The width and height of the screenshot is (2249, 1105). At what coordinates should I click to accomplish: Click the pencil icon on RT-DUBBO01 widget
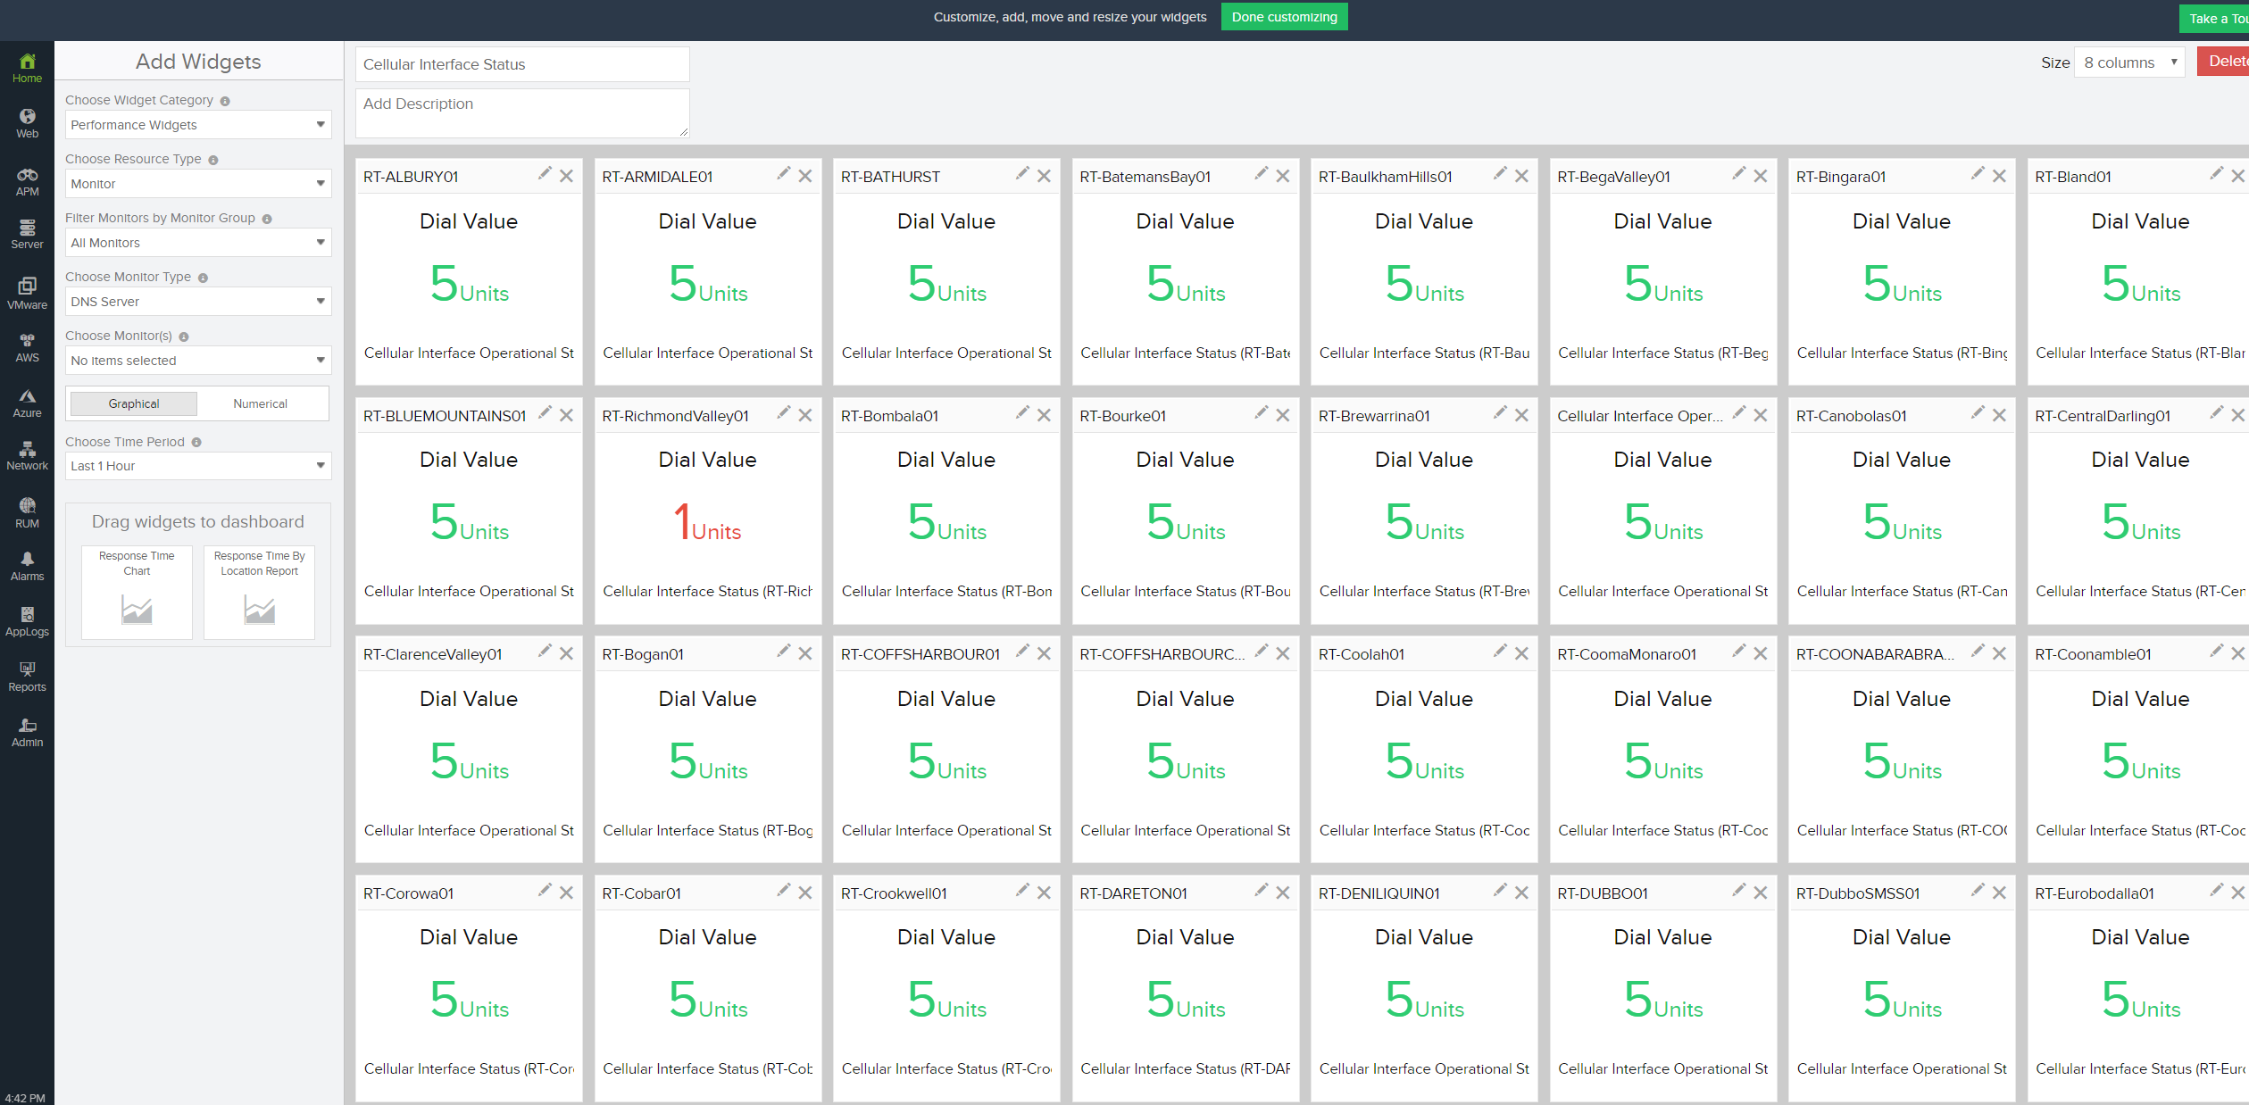pyautogui.click(x=1737, y=891)
